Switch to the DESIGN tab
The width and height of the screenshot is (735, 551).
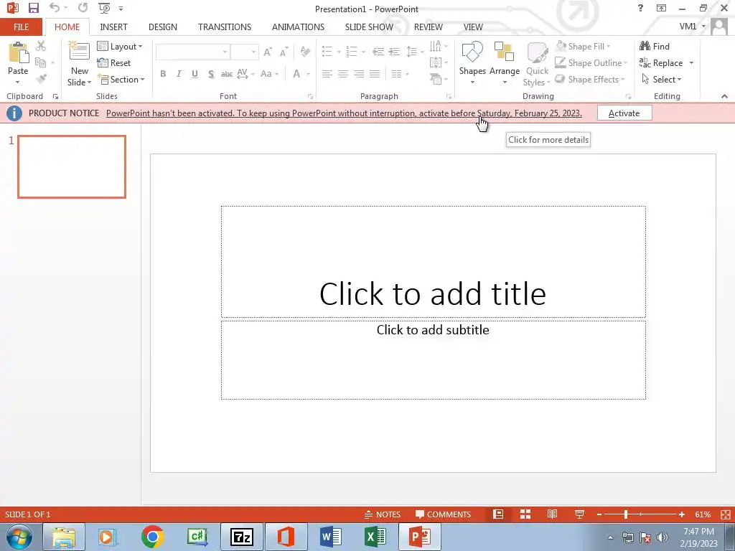point(163,27)
